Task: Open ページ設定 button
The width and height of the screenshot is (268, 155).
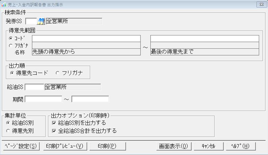Action: coord(21,146)
